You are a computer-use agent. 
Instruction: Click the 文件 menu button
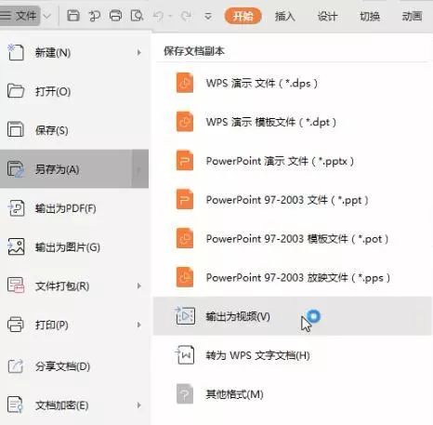pos(20,16)
